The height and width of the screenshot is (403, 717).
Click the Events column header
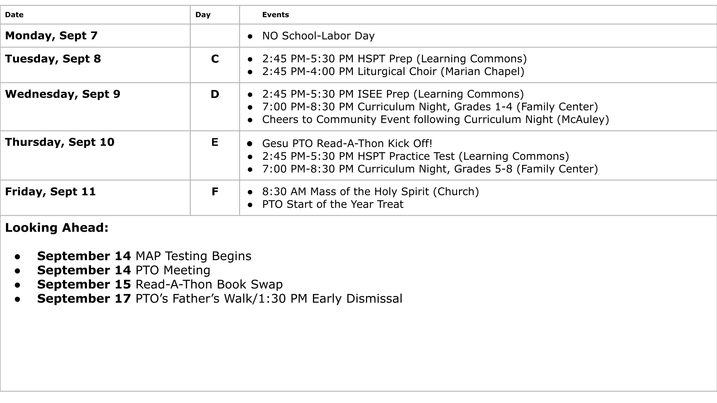pyautogui.click(x=276, y=15)
